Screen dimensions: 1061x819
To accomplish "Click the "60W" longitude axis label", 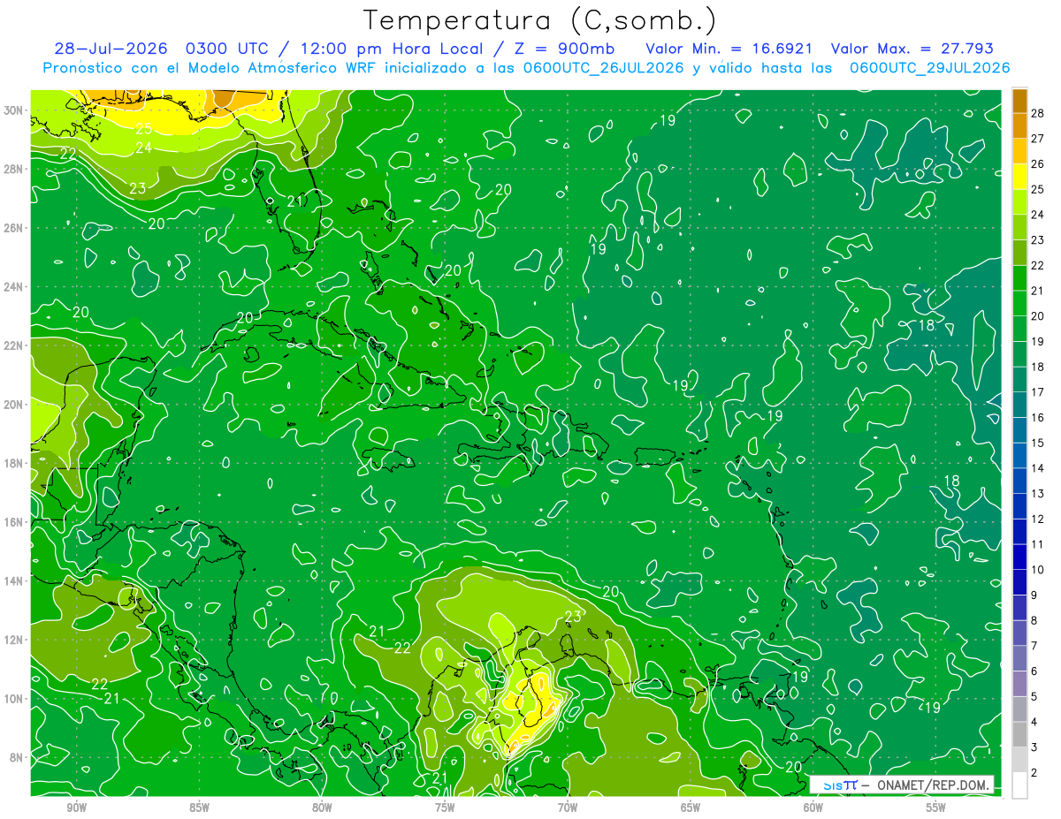I will tap(813, 808).
